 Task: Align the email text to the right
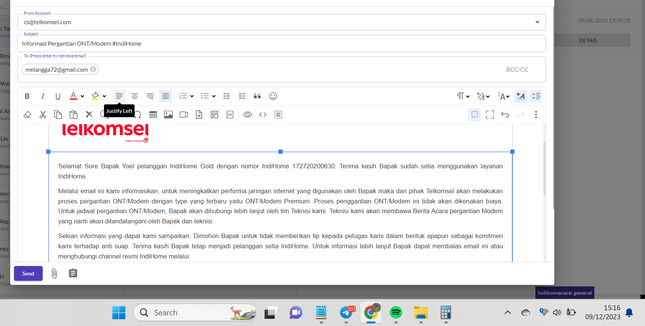coord(150,96)
